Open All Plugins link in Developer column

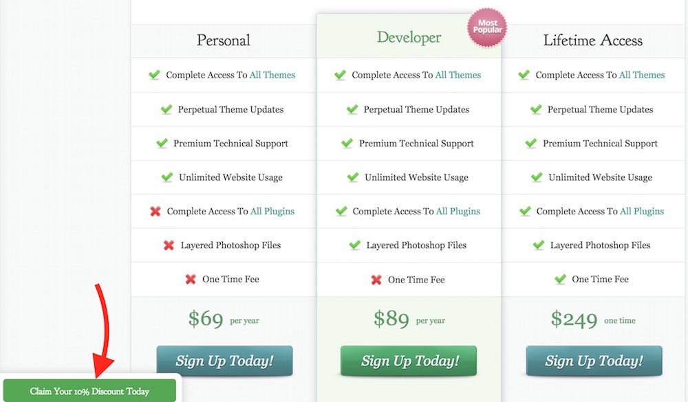click(459, 211)
